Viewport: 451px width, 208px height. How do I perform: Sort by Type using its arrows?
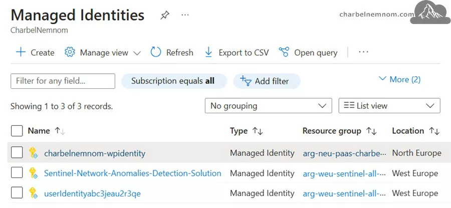tap(258, 131)
